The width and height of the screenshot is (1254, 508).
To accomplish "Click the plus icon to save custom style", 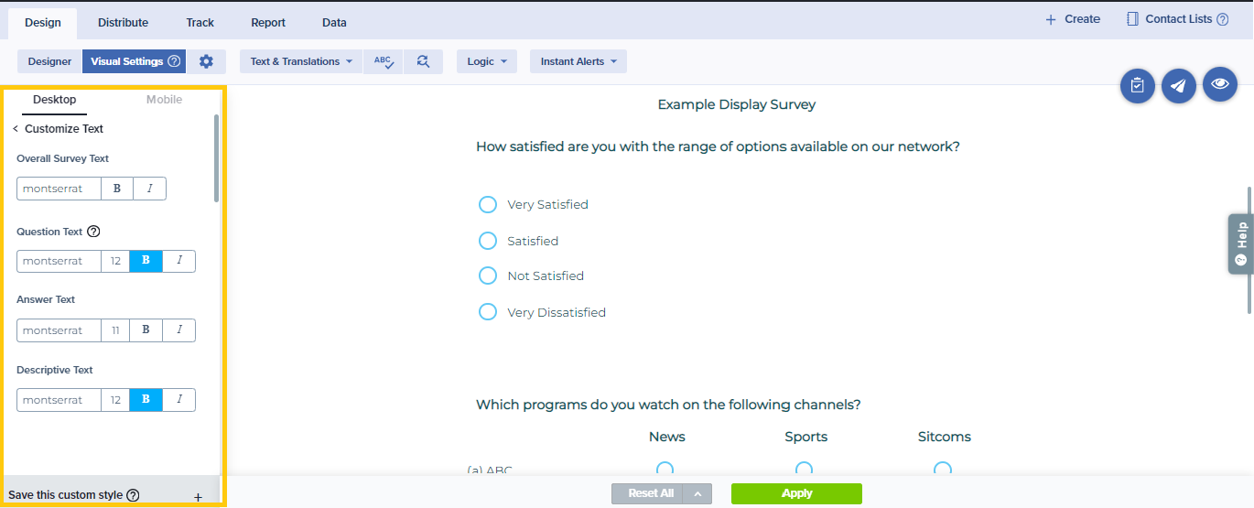I will [x=198, y=496].
